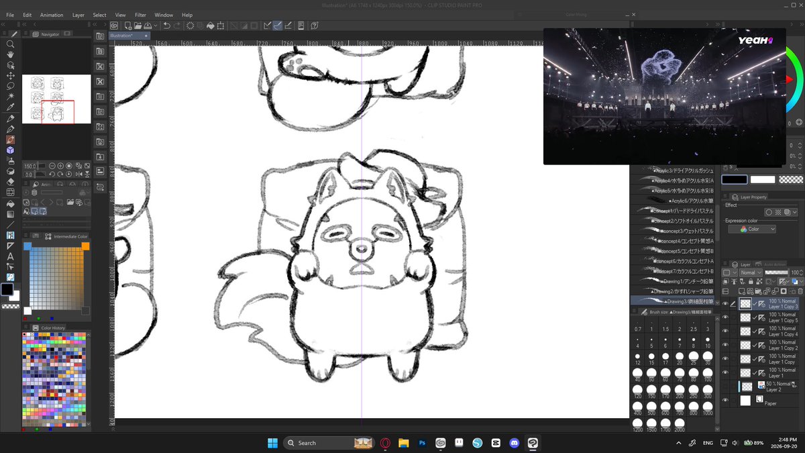Click the Navigator thumbnail preview
805x453 pixels.
[56, 99]
